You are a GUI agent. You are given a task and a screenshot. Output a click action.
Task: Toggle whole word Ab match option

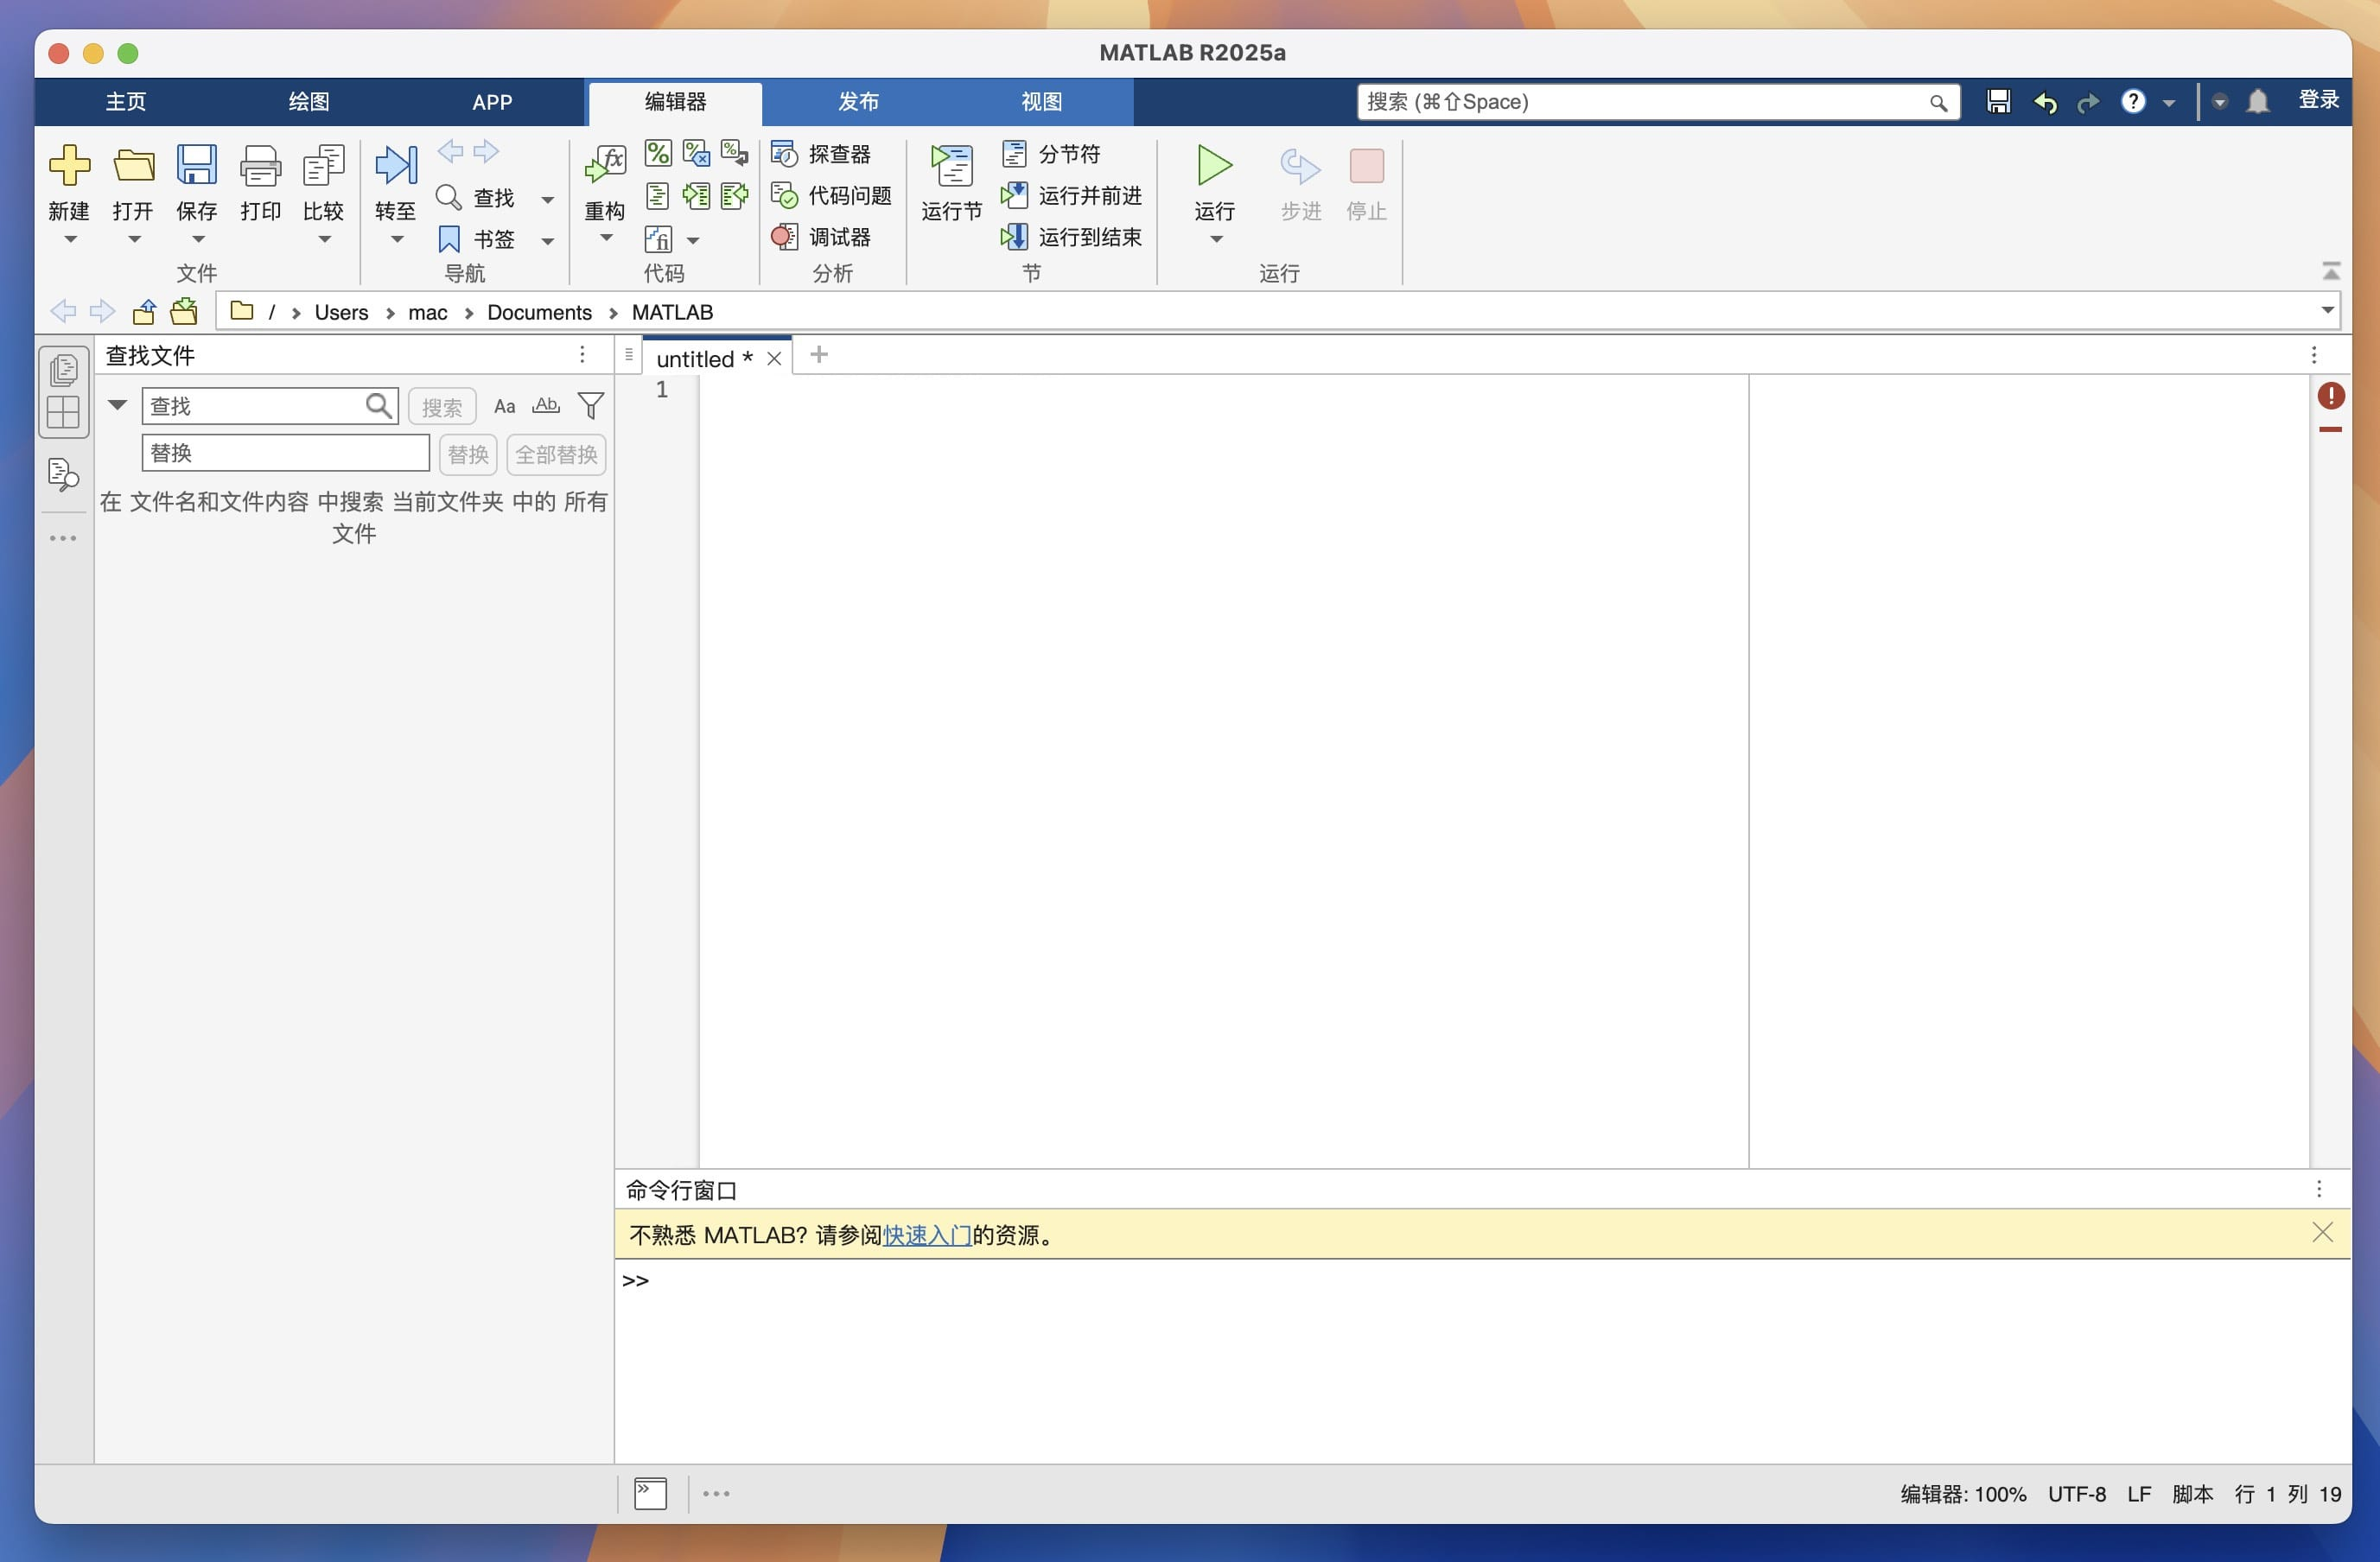546,406
